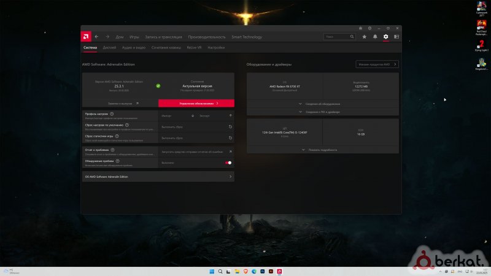The height and width of the screenshot is (276, 491).
Task: Toggle the Обнаружение проблем switch
Action: pos(228,163)
